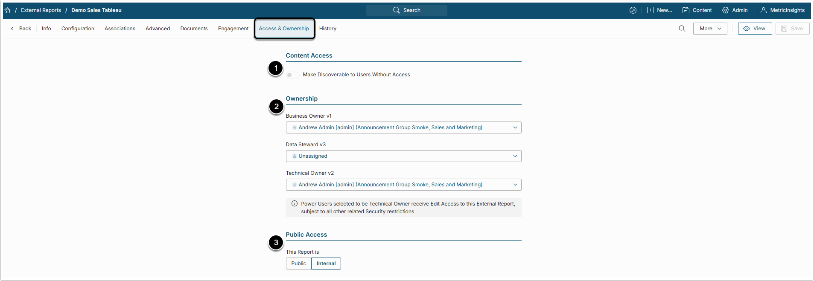Click the Save label
Image resolution: width=814 pixels, height=281 pixels.
point(796,29)
